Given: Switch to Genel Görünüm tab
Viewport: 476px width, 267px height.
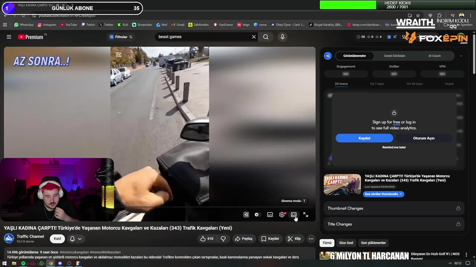Looking at the screenshot, I should [395, 56].
